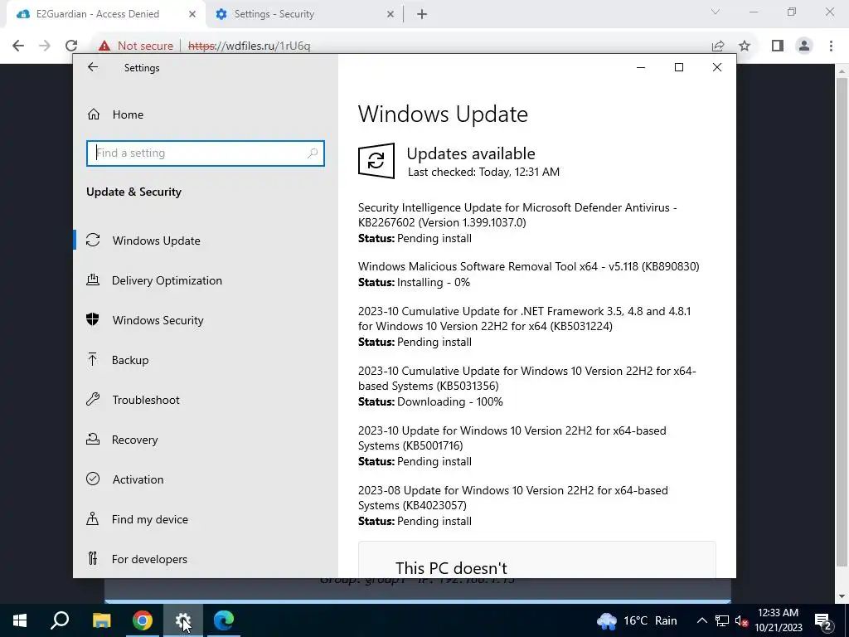This screenshot has height=637, width=849.
Task: Go forward in Chrome browser
Action: [x=45, y=46]
